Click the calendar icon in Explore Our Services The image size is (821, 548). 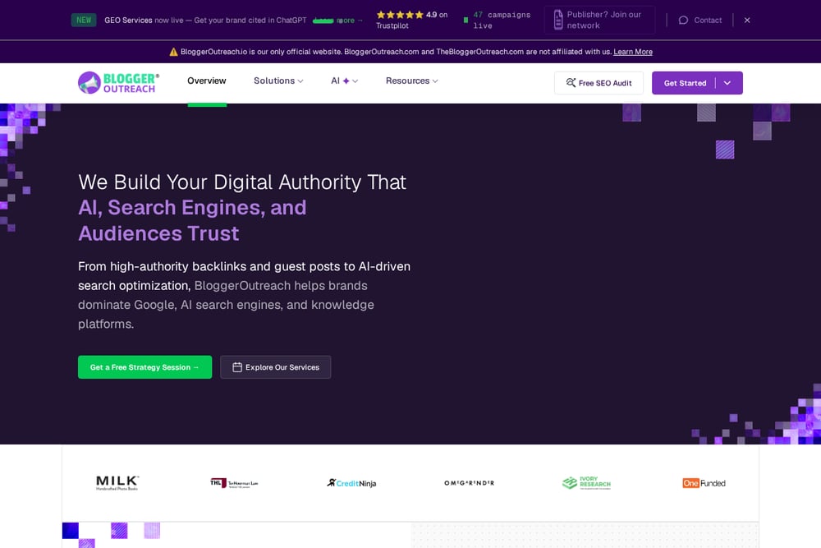point(237,367)
